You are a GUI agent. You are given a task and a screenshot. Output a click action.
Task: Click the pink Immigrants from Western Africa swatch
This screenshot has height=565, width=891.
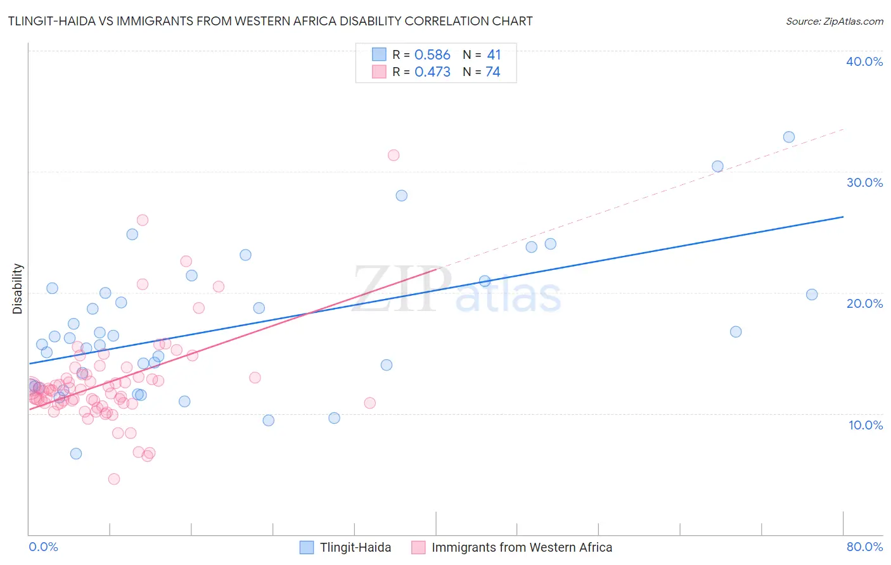(x=418, y=547)
